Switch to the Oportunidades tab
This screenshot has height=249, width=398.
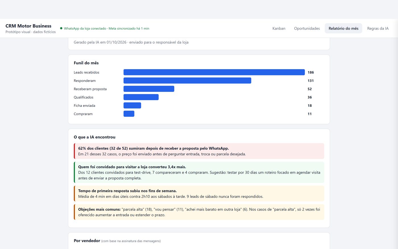307,28
